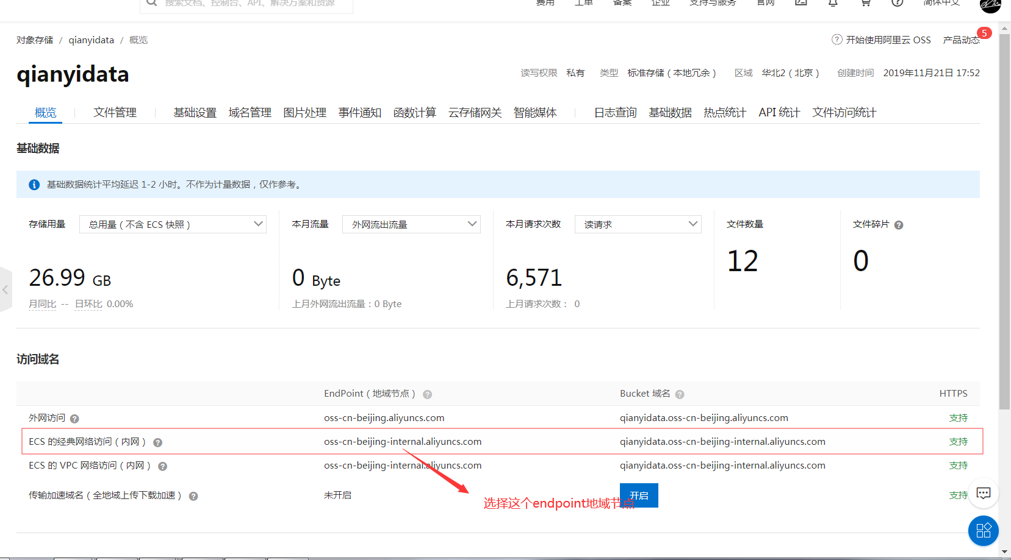
Task: Click the 未开启 status text
Action: [x=337, y=495]
